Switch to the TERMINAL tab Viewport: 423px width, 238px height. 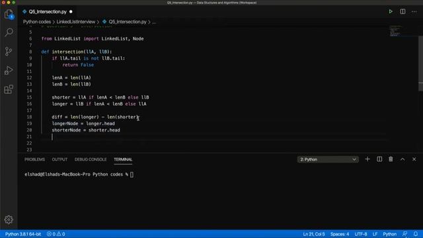(x=123, y=159)
